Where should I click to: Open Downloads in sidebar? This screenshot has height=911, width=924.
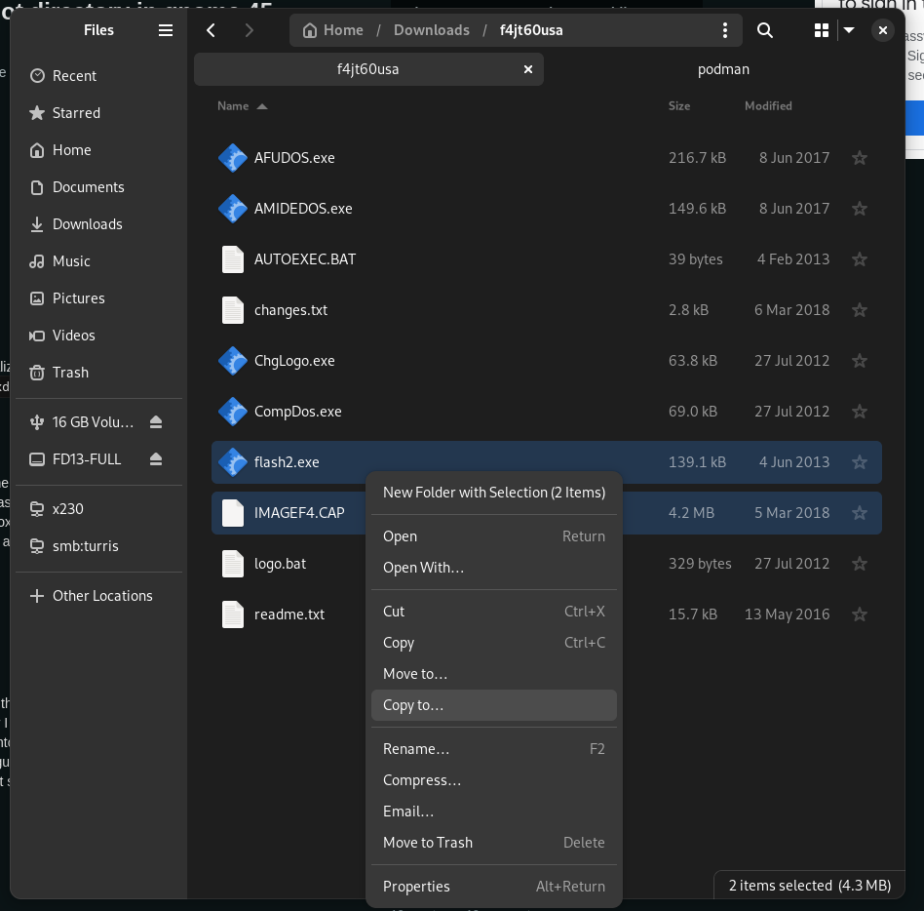(98, 224)
